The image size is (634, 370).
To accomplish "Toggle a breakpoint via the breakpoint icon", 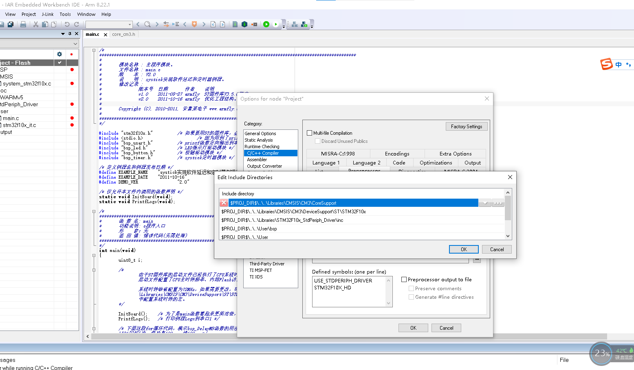I will coord(255,24).
